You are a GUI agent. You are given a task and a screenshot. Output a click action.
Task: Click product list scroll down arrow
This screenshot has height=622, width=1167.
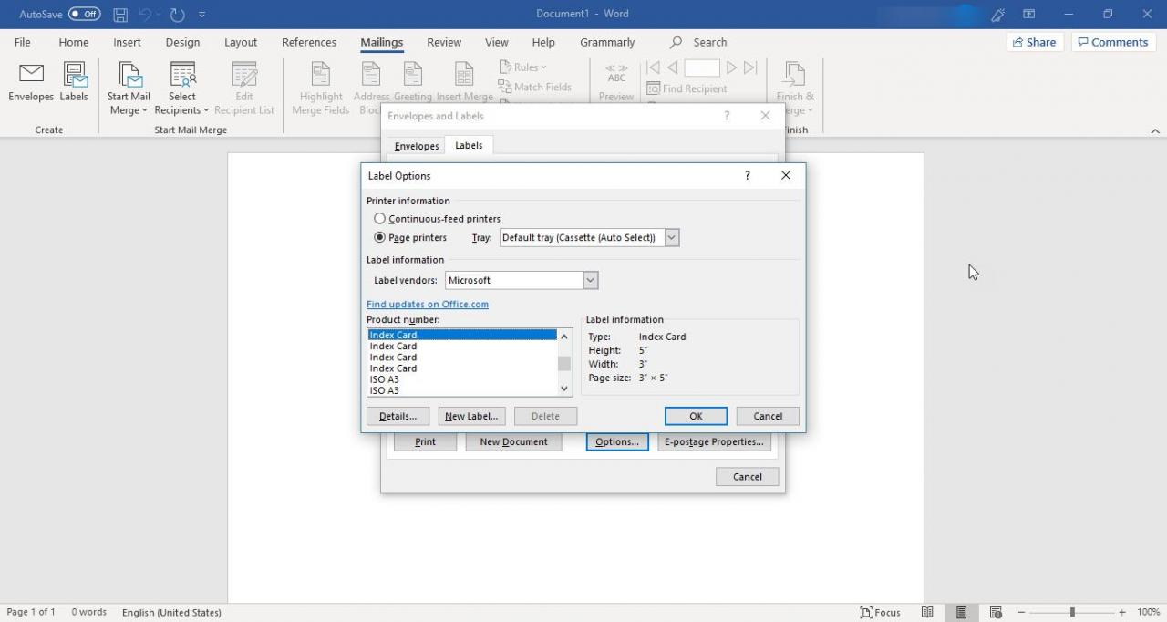564,389
